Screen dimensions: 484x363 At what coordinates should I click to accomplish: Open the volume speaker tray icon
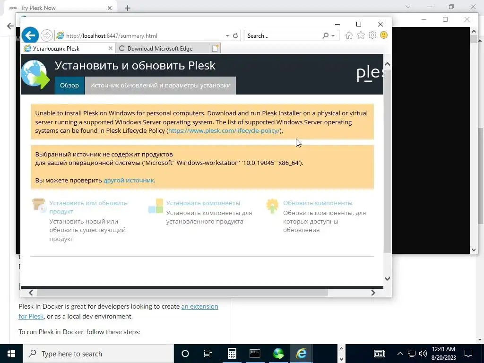click(x=423, y=354)
